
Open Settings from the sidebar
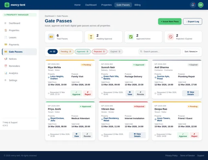click(13, 80)
